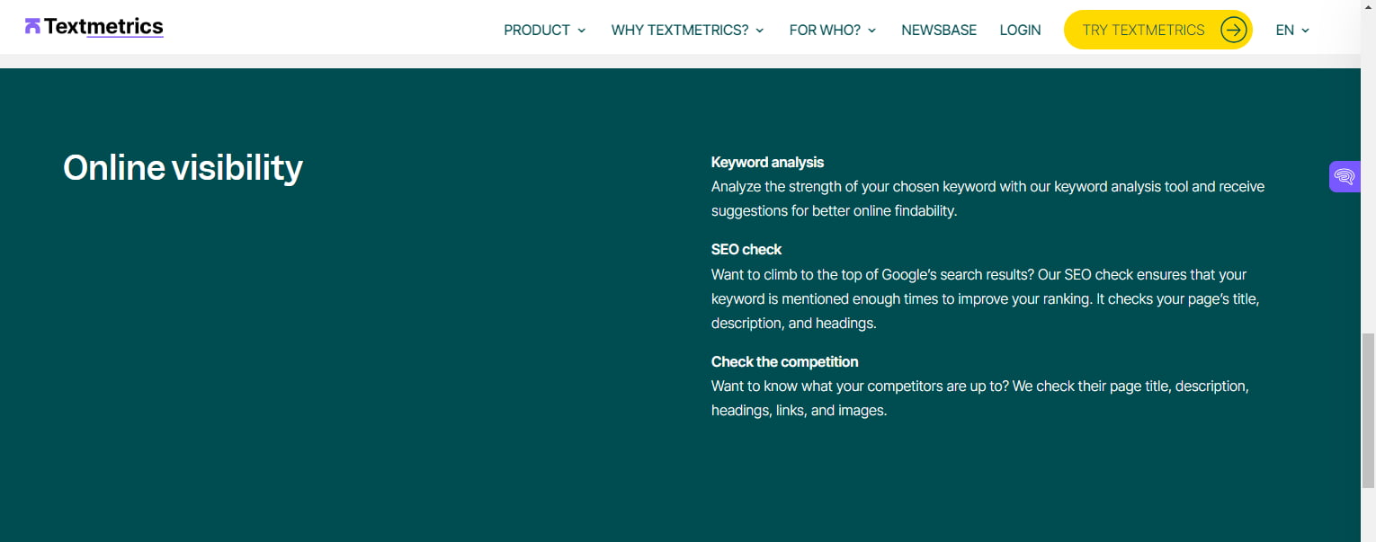Viewport: 1376px width, 542px height.
Task: Click the scrollbar's up arrow
Action: 1370,7
